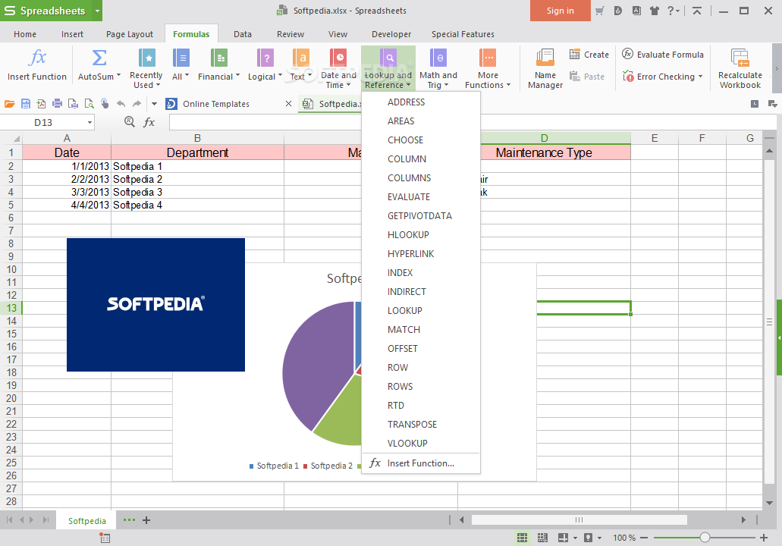The width and height of the screenshot is (782, 546).
Task: Click the Undo arrow icon
Action: point(121,104)
